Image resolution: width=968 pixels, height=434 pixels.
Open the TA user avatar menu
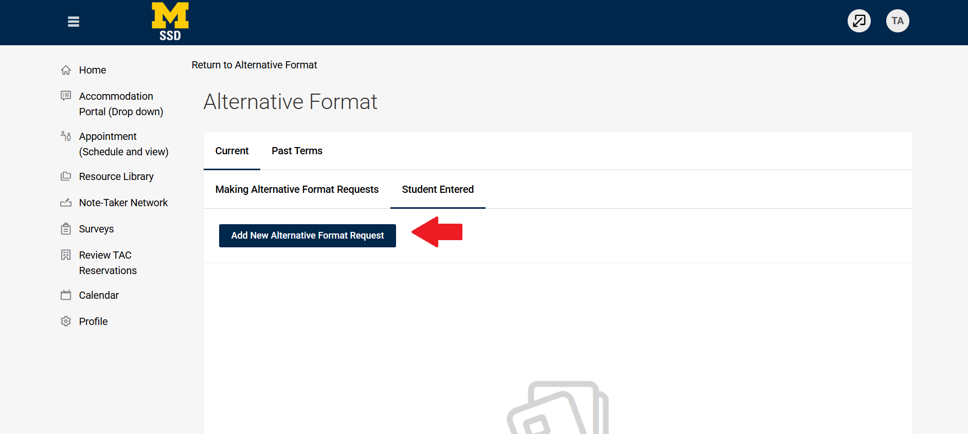[898, 21]
